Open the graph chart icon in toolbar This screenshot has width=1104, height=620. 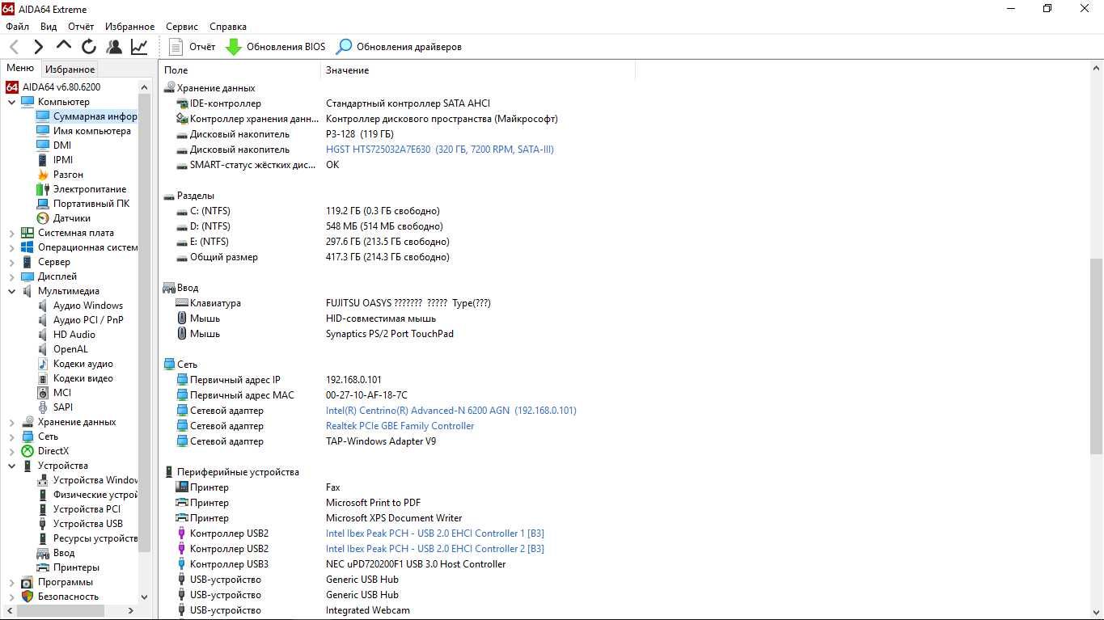coord(139,47)
